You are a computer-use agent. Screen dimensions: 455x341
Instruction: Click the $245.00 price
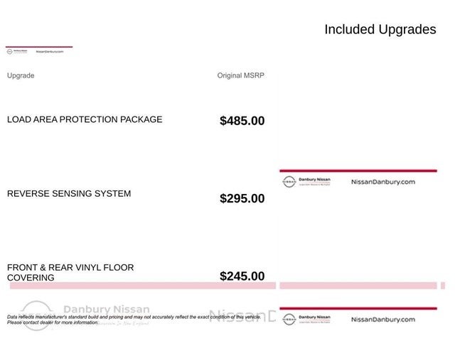242,276
